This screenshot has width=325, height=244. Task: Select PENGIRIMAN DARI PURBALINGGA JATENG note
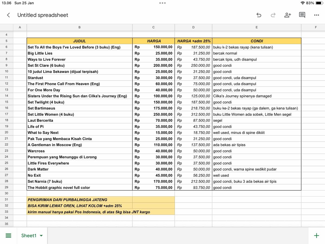(80, 200)
